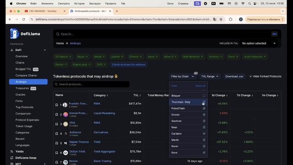Click the browser reload icon
This screenshot has height=165, width=293.
[23, 19]
